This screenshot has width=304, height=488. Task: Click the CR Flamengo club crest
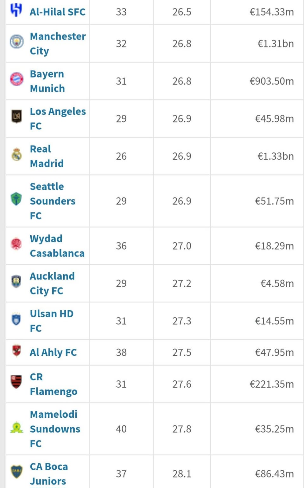pos(16,382)
